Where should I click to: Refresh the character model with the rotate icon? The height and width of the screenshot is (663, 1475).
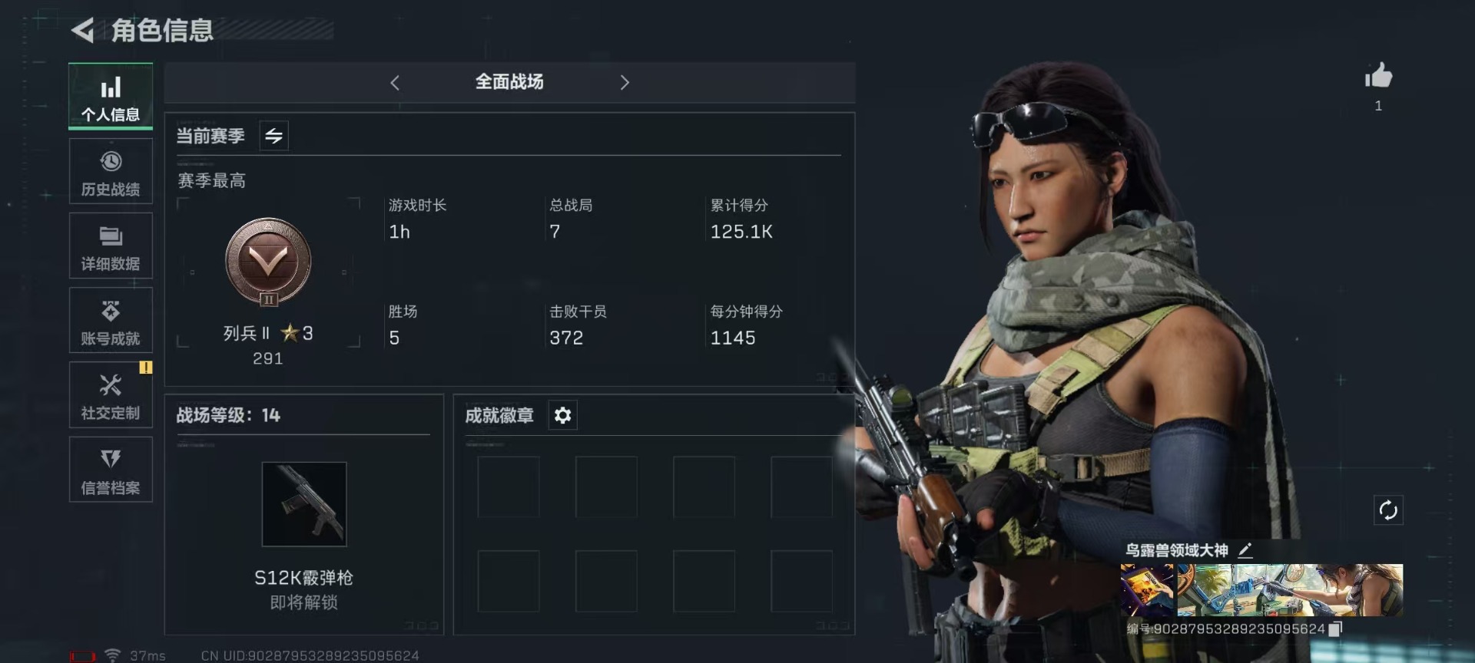pos(1388,510)
